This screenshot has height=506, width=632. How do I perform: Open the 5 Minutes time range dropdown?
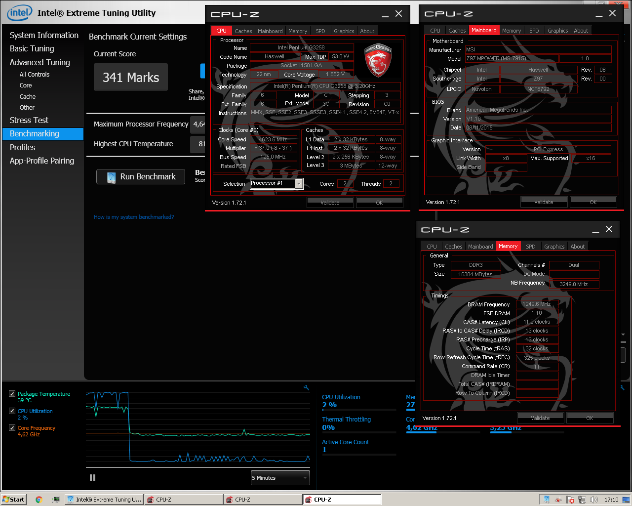coord(280,478)
